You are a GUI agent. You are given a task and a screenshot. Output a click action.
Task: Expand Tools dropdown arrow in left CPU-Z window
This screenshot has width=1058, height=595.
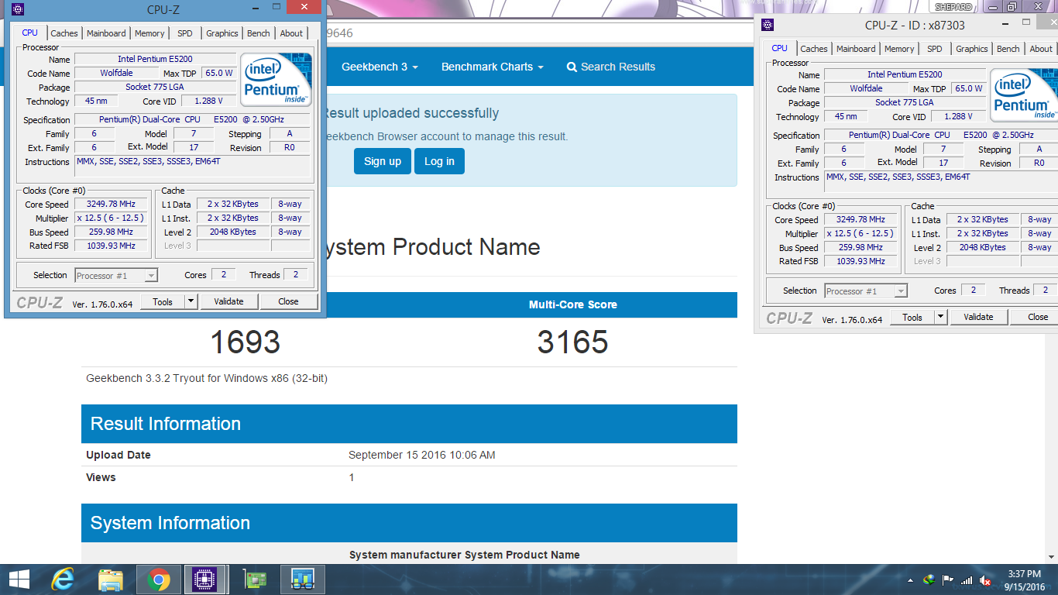pos(191,301)
